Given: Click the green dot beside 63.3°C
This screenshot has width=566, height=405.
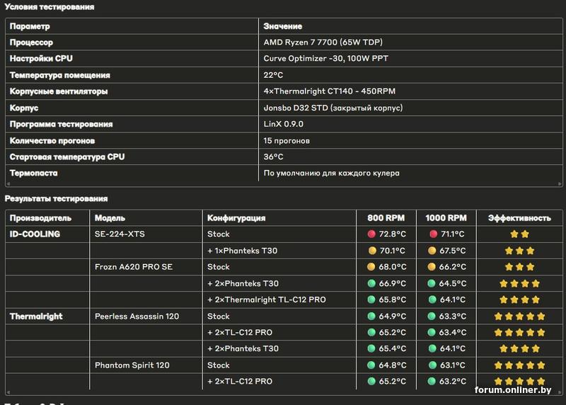Looking at the screenshot, I should tap(432, 316).
